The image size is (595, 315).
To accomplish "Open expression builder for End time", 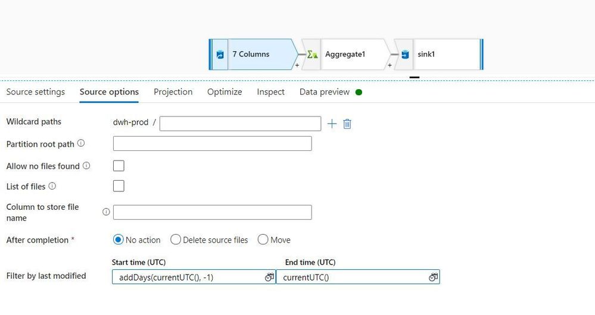I will pos(434,277).
